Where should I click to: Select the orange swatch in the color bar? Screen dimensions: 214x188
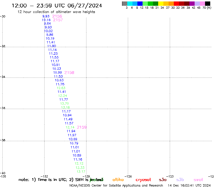coord(171,3)
